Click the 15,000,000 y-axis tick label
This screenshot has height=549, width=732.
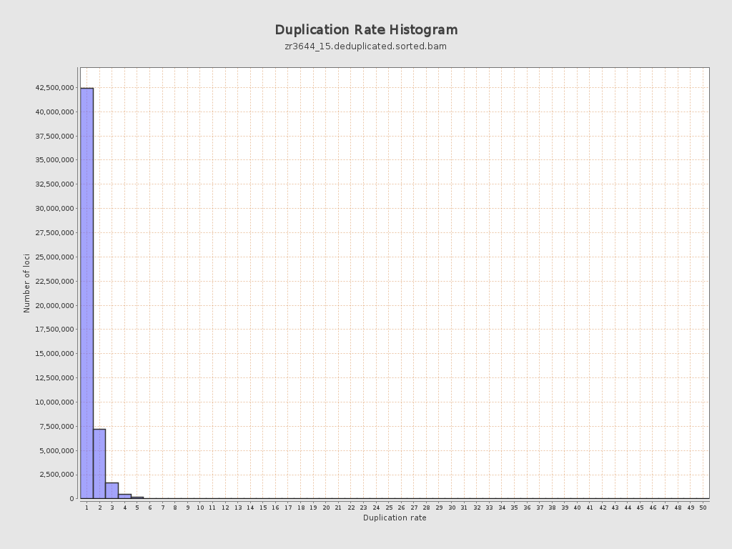point(54,353)
